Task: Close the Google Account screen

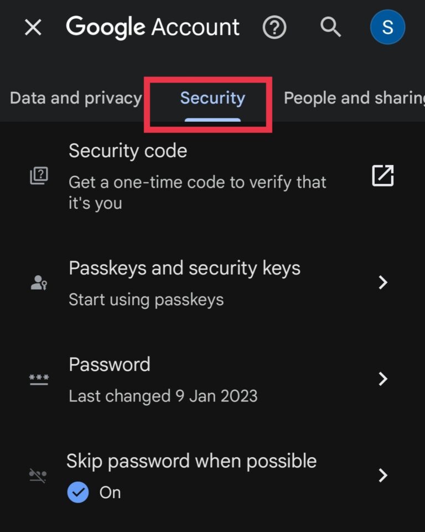Action: coord(33,27)
